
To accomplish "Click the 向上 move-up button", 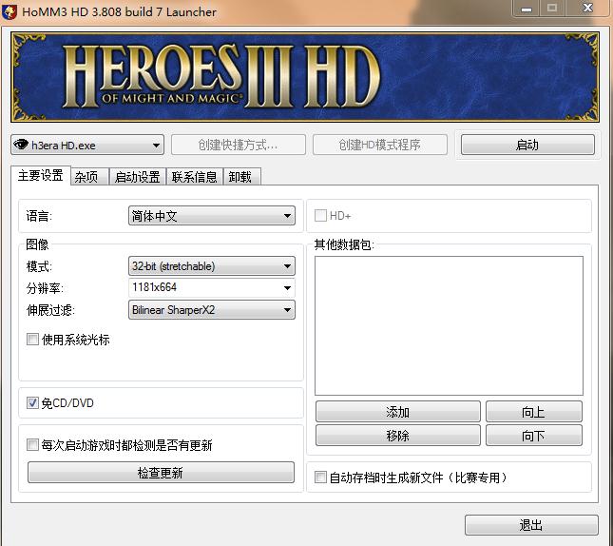I will point(533,412).
